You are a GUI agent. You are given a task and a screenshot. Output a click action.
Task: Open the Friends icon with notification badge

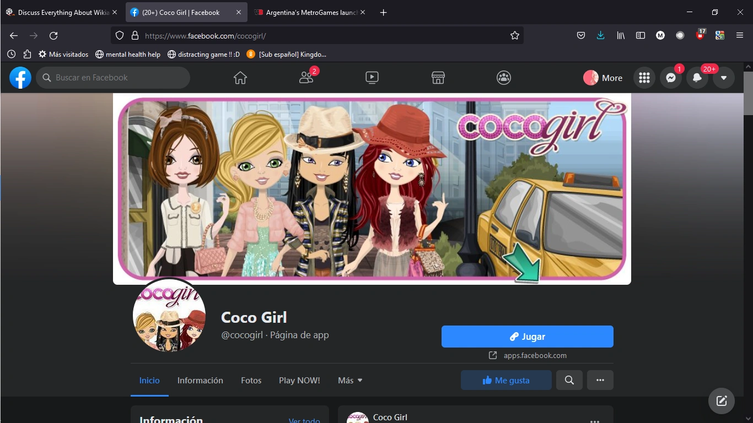click(x=306, y=78)
